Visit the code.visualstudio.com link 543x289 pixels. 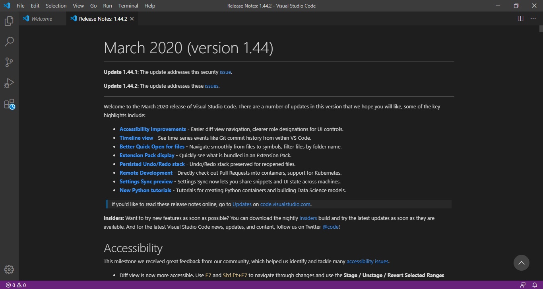tap(285, 204)
